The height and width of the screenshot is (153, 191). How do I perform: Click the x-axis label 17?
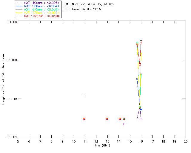pos(152,141)
